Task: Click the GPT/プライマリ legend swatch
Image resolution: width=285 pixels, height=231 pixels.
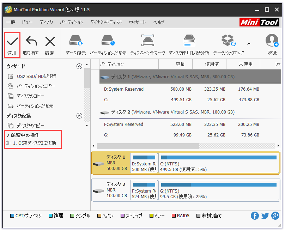Action: [x=12, y=216]
